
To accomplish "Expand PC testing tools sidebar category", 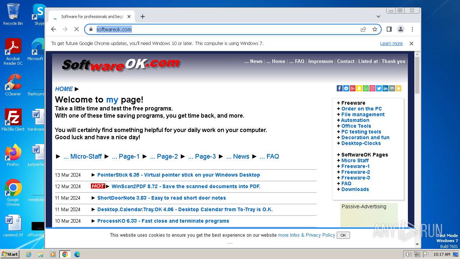I will coord(361,132).
